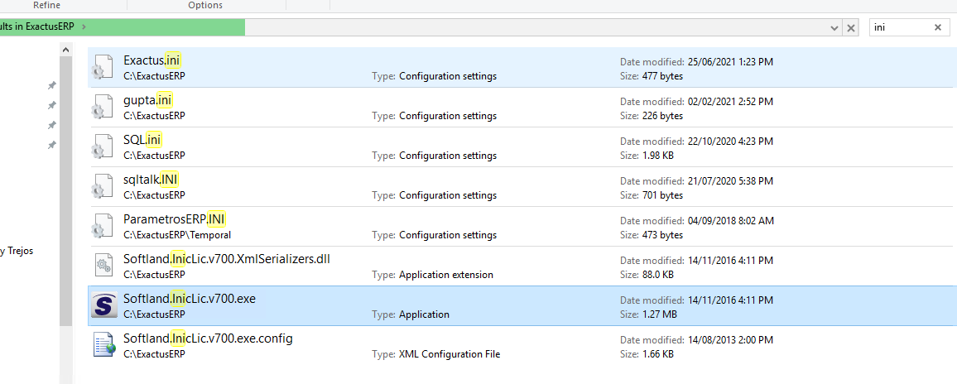Click the third pin icon in navigation pane
957x384 pixels.
(52, 125)
